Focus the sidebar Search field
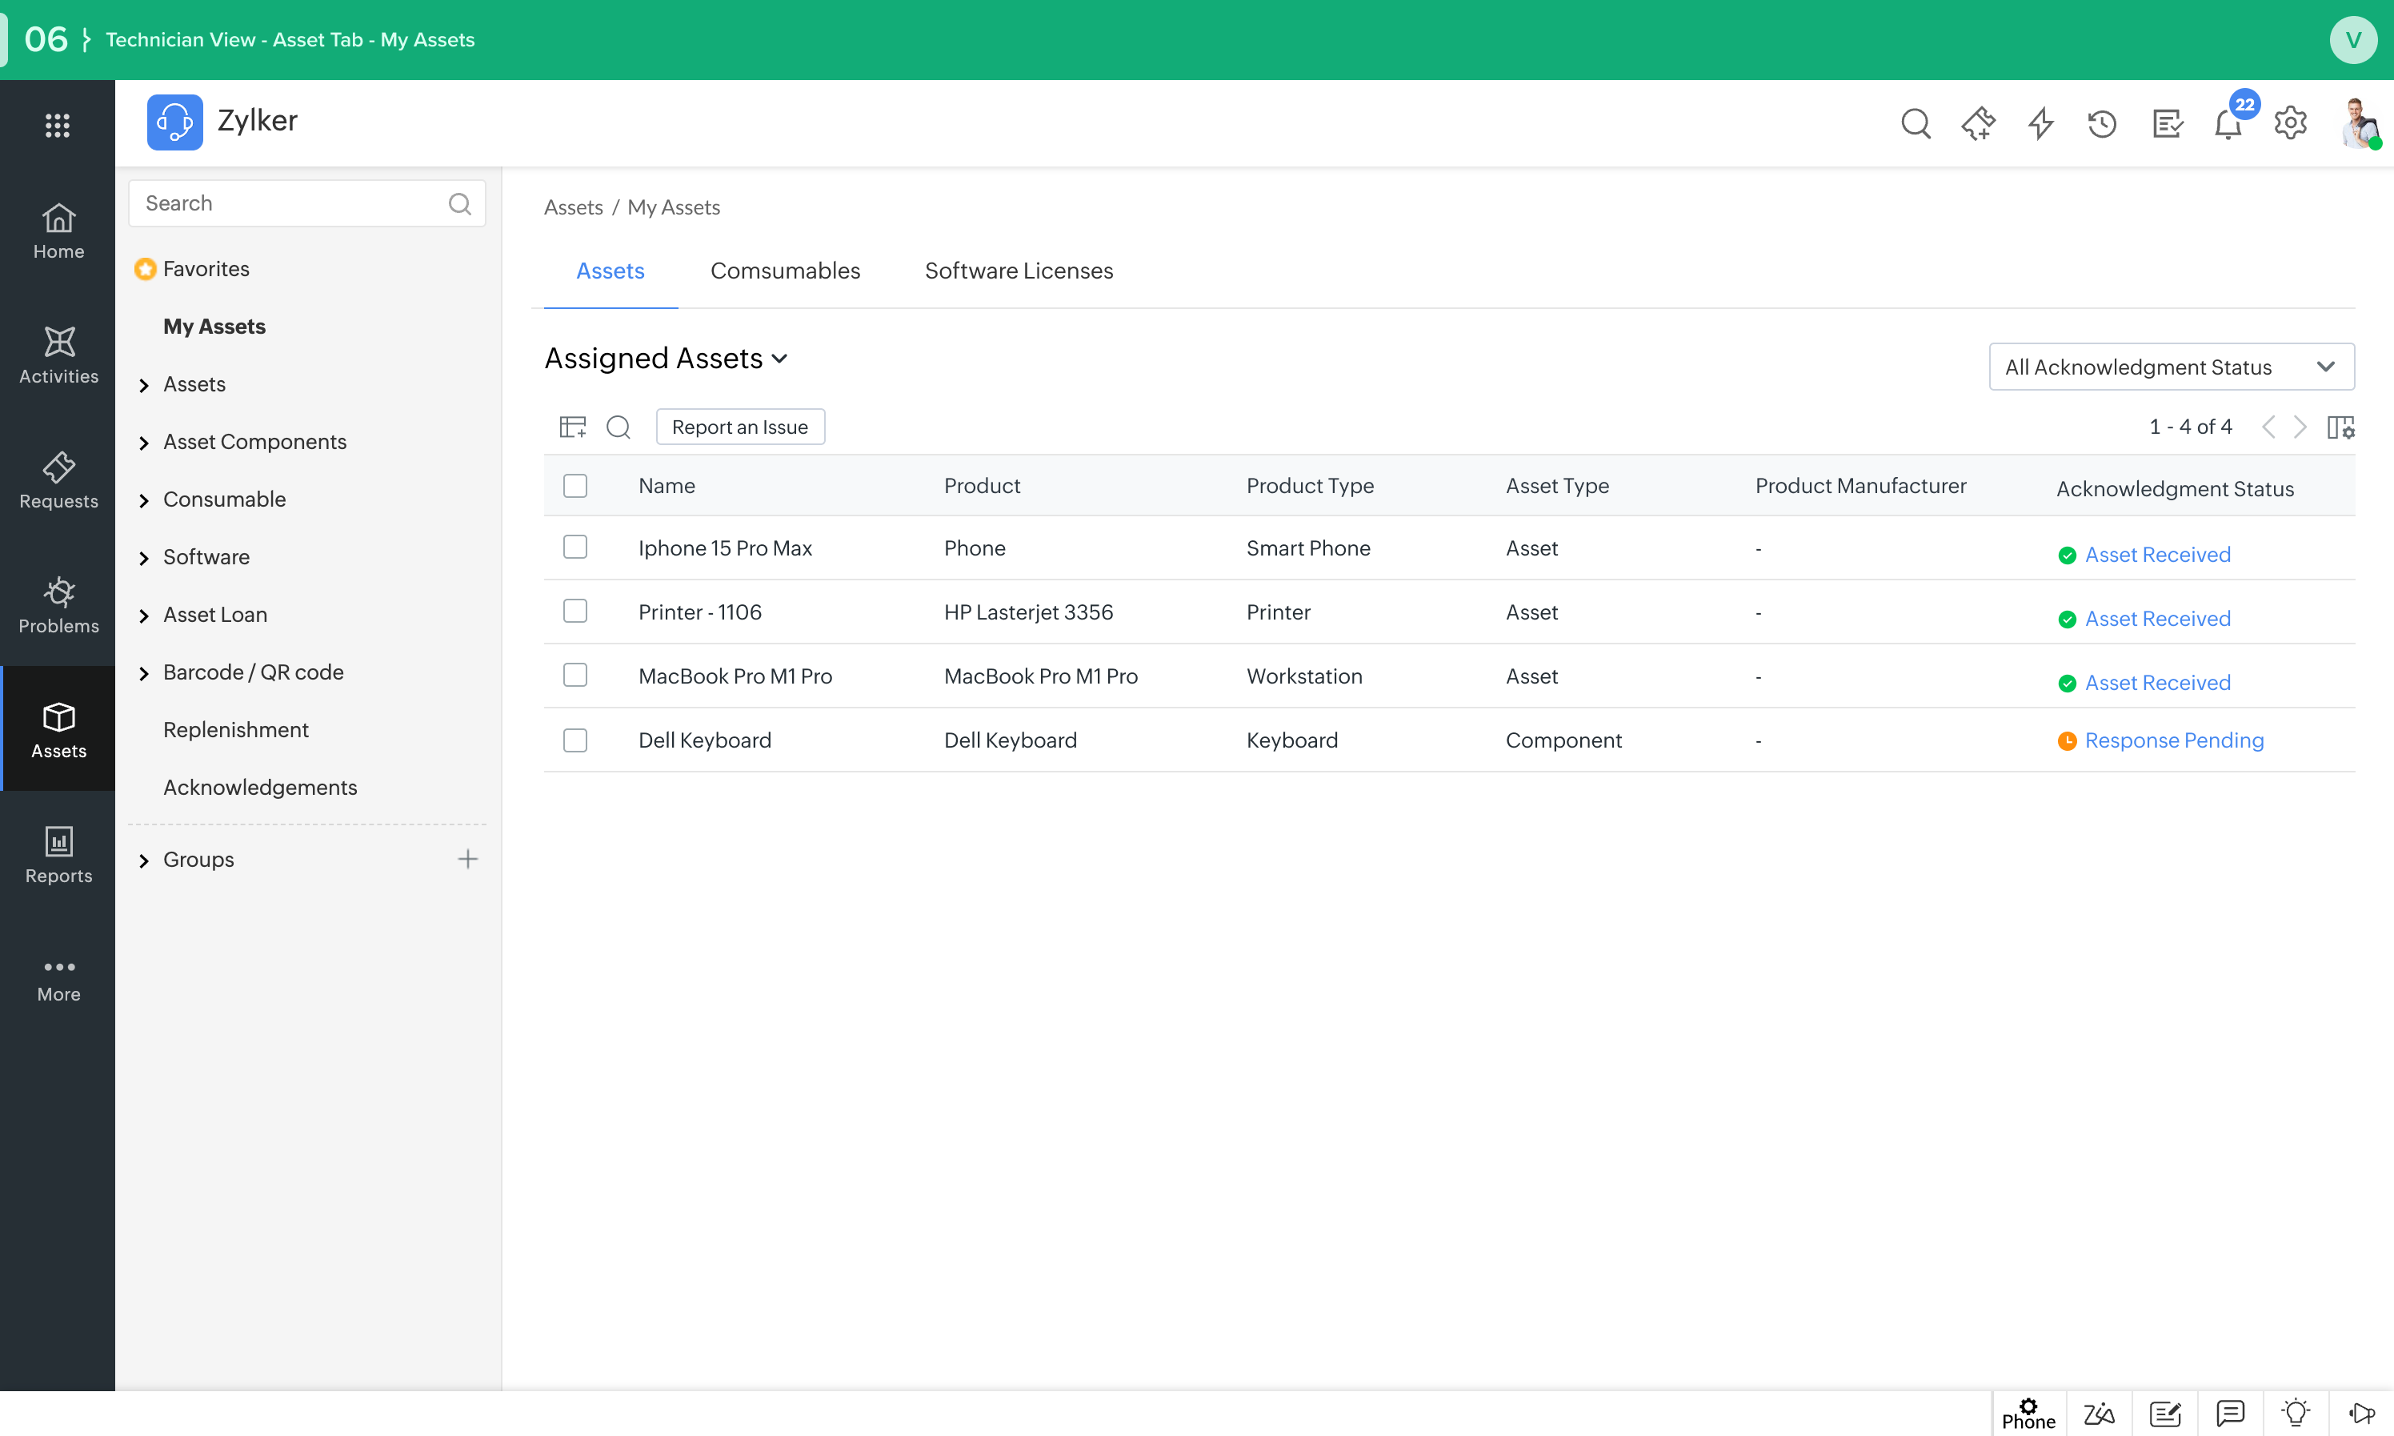2394x1436 pixels. coord(306,203)
